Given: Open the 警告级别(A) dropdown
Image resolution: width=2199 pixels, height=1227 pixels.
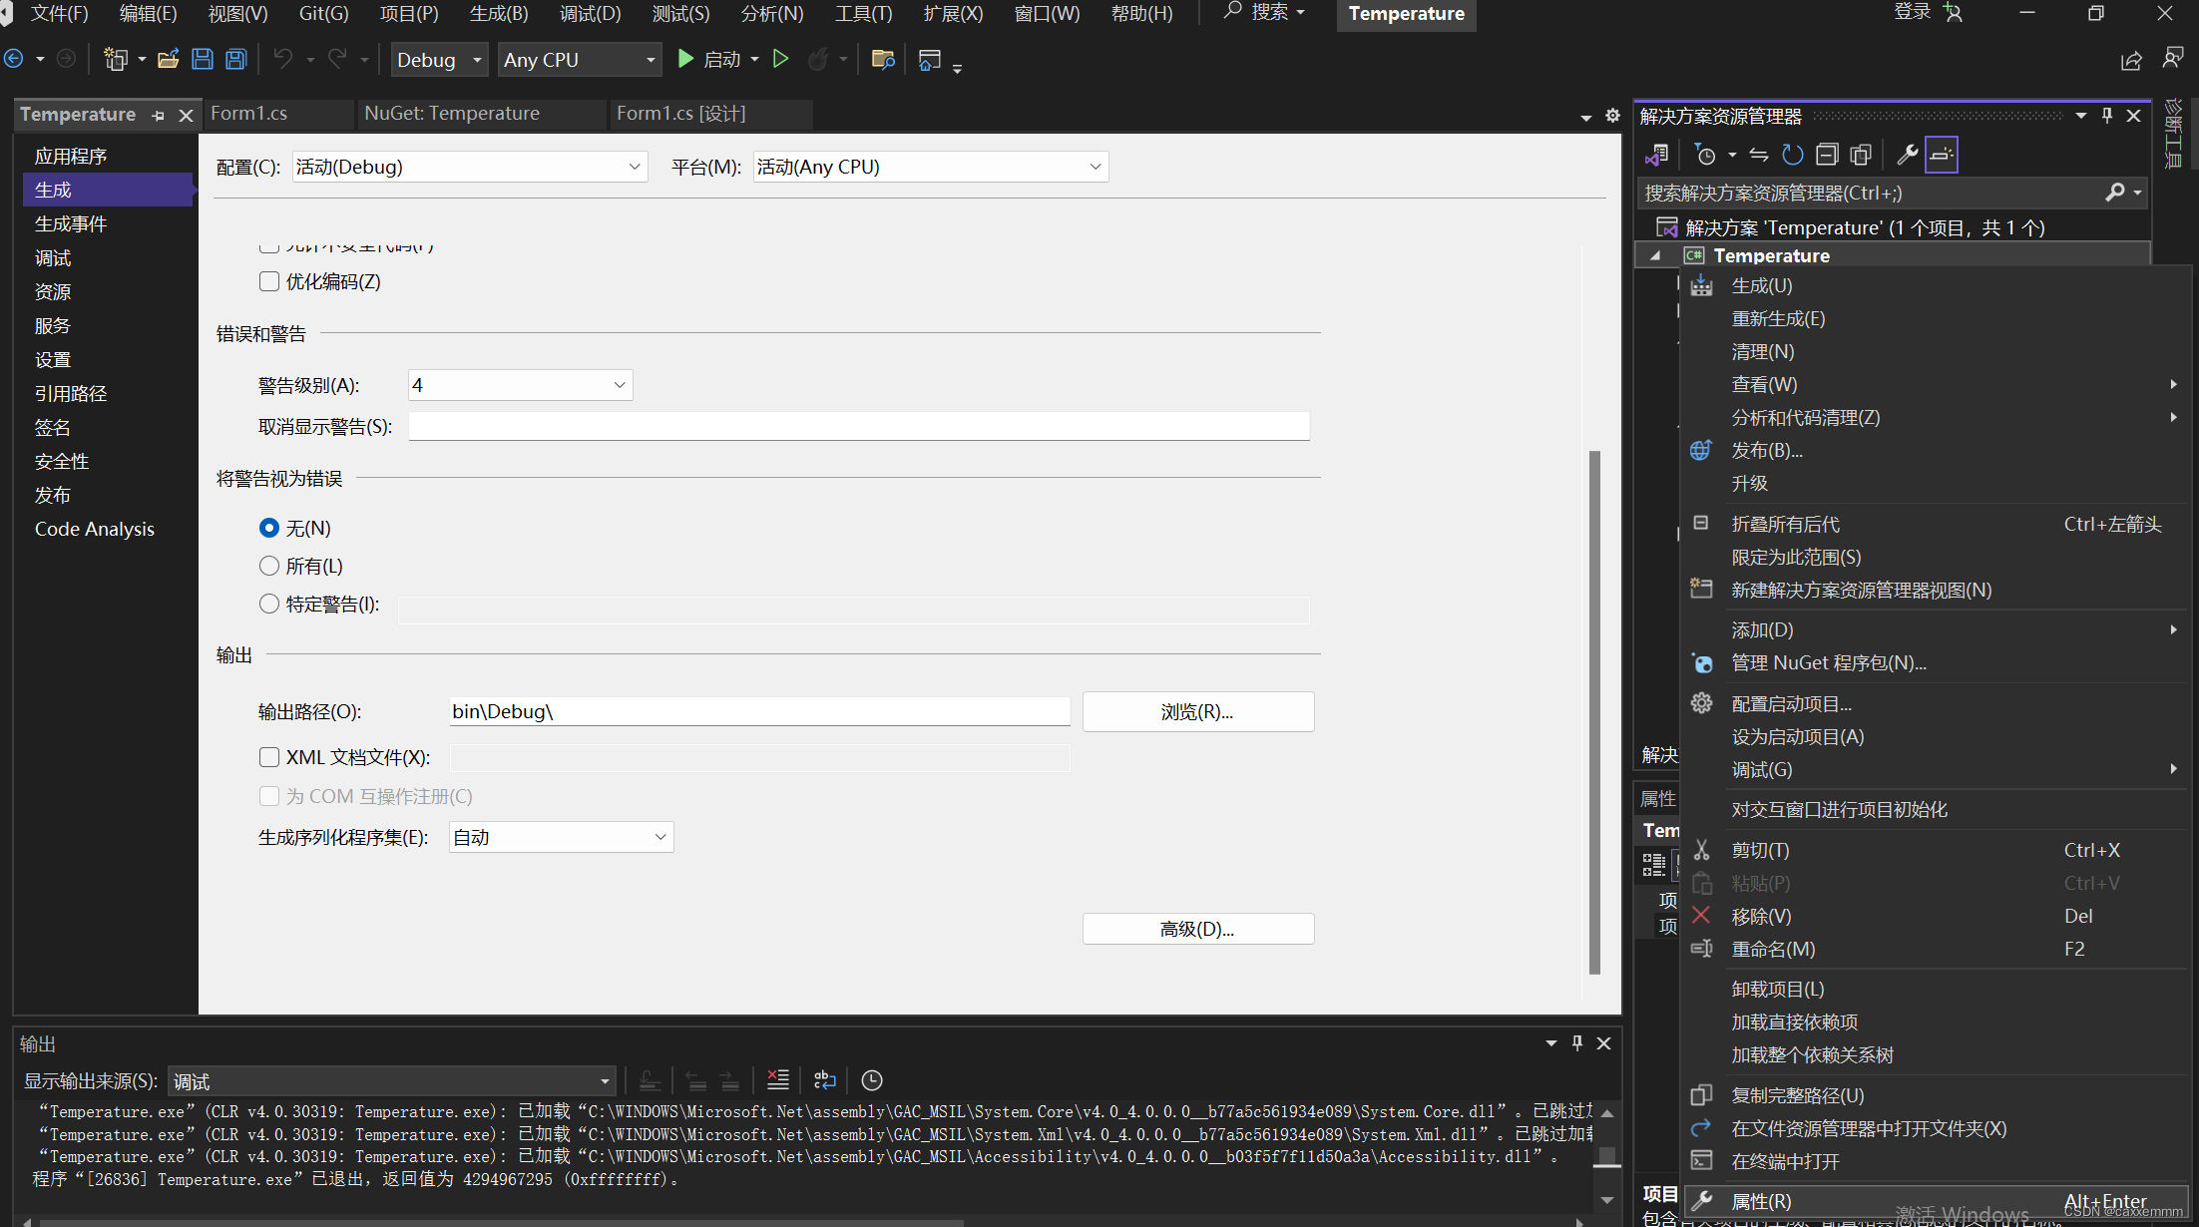Looking at the screenshot, I should (521, 385).
